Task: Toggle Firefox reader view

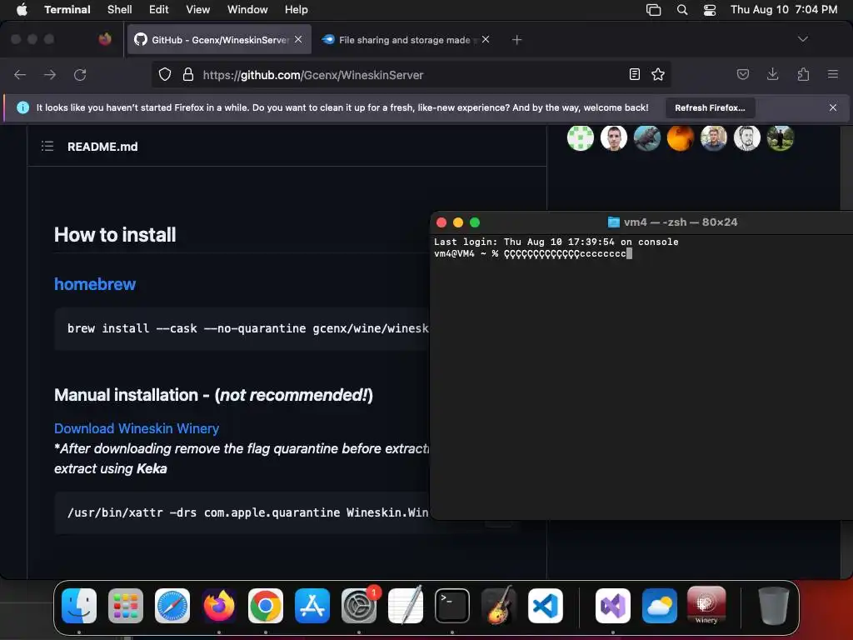Action: (x=634, y=74)
